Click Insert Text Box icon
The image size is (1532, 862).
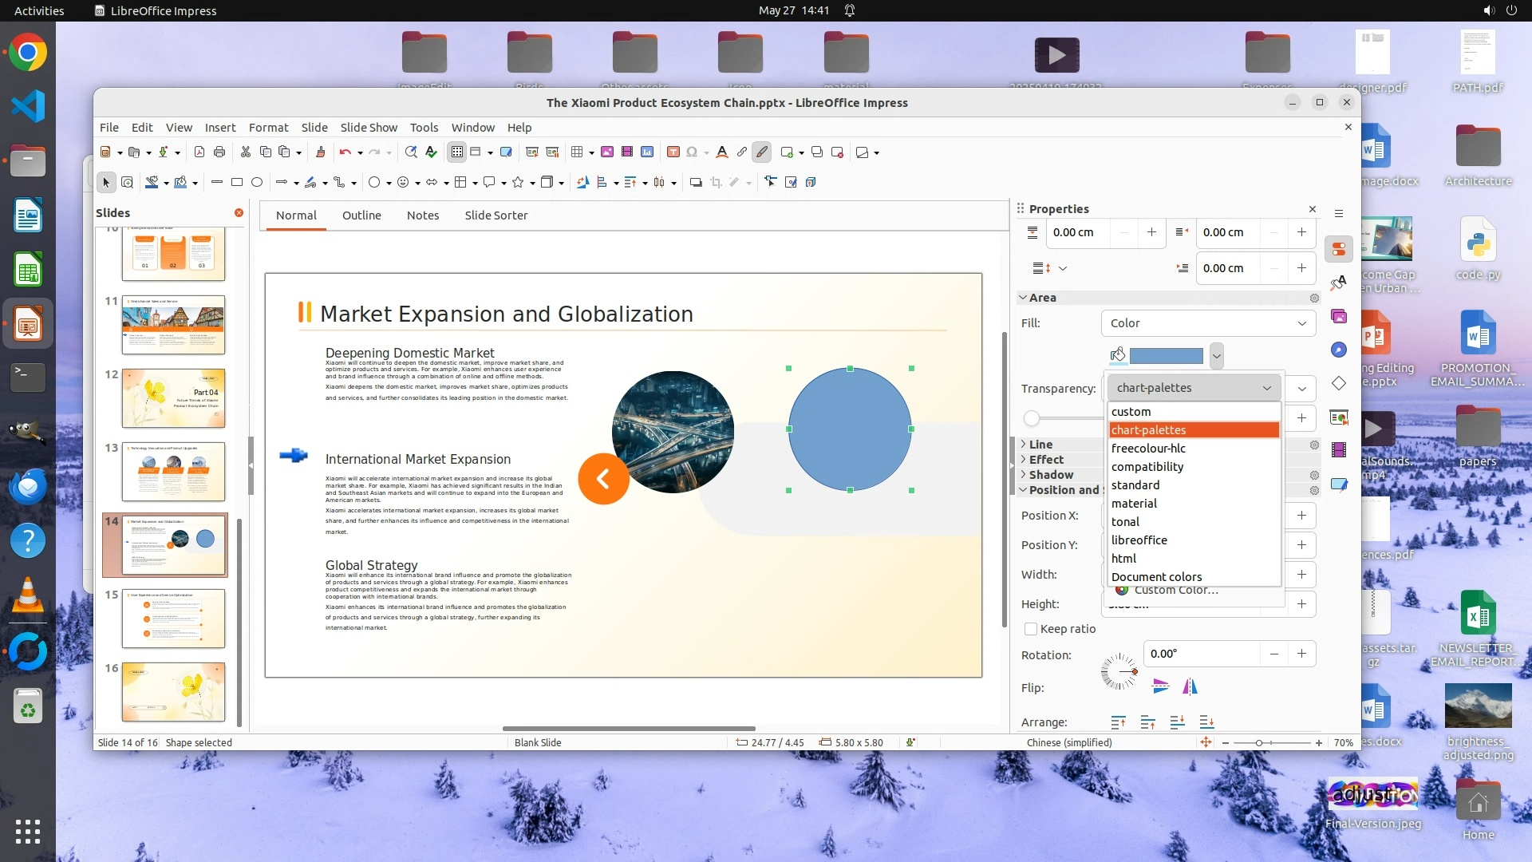[673, 152]
